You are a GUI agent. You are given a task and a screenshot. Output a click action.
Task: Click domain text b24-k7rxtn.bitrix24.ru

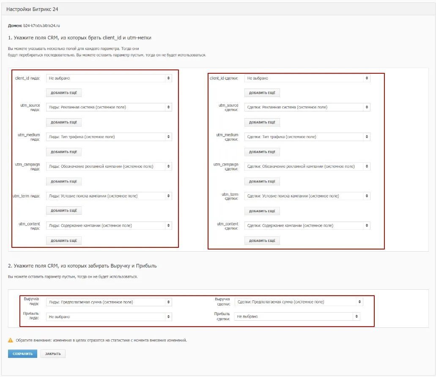pyautogui.click(x=41, y=25)
